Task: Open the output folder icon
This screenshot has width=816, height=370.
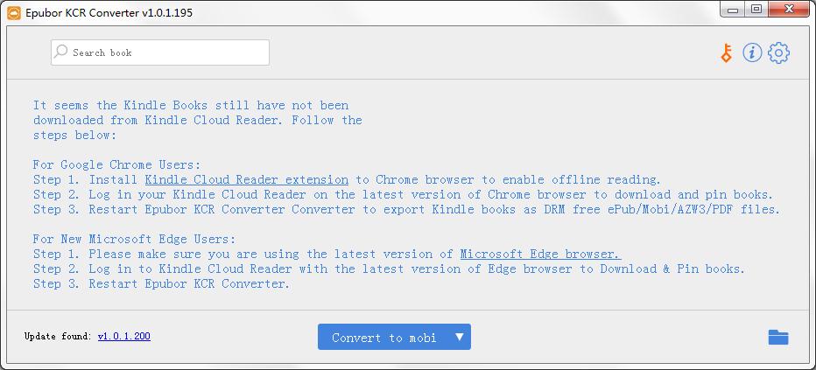Action: point(778,337)
